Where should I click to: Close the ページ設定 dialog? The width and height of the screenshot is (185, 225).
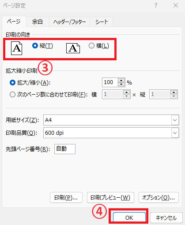pyautogui.click(x=176, y=6)
